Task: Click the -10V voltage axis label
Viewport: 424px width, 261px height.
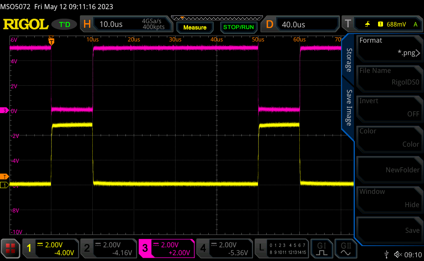Action: (17, 232)
